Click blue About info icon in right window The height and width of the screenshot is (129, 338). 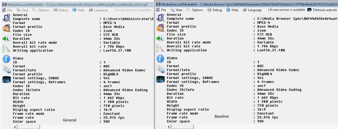pyautogui.click(x=160, y=59)
